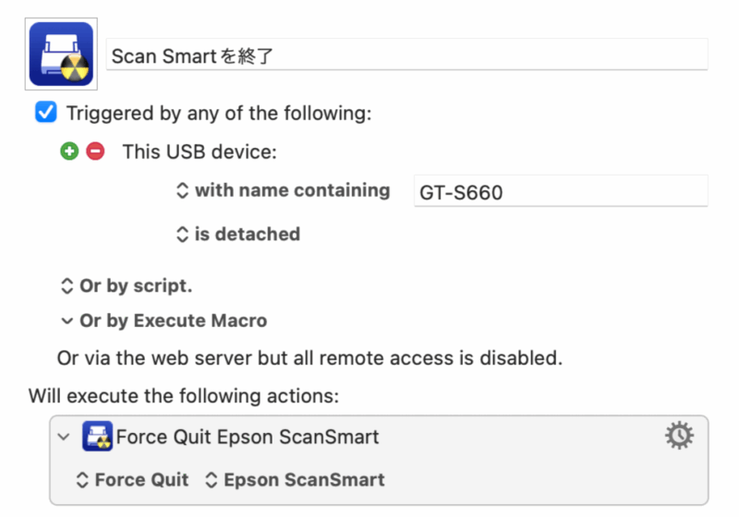Add a new trigger with green plus
Image resolution: width=739 pixels, height=517 pixels.
[70, 151]
